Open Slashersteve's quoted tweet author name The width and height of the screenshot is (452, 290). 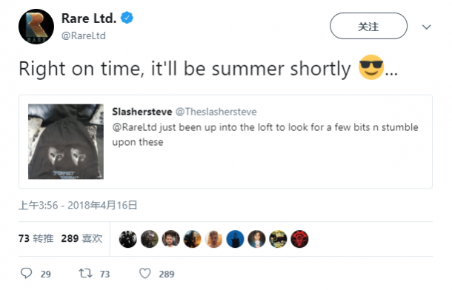pos(142,112)
